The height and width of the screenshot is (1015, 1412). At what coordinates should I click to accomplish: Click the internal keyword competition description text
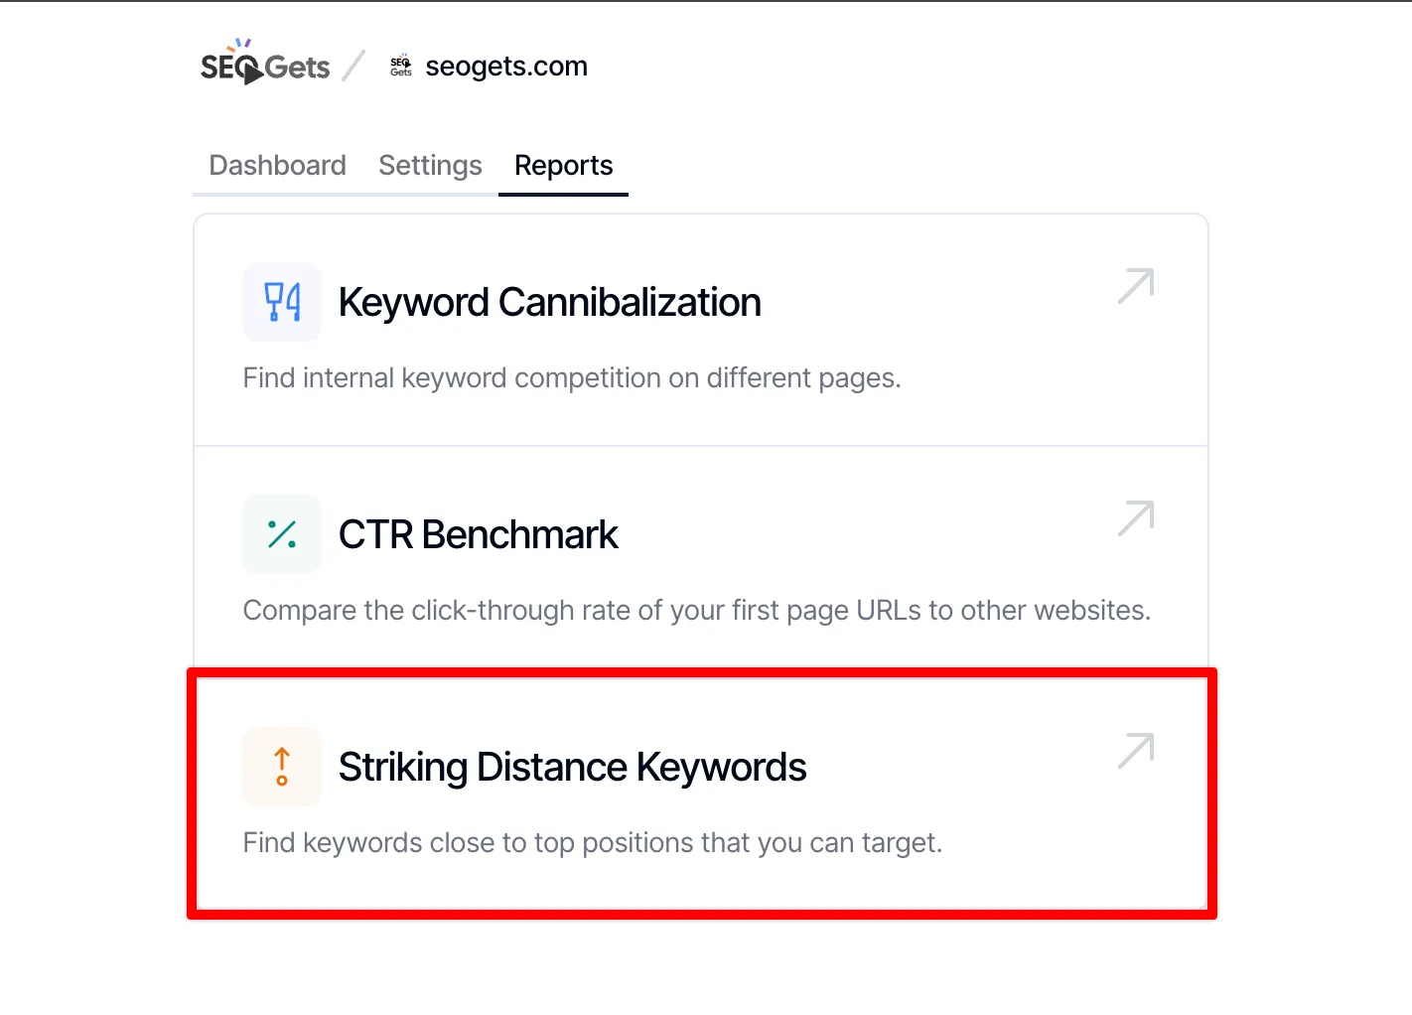(572, 377)
